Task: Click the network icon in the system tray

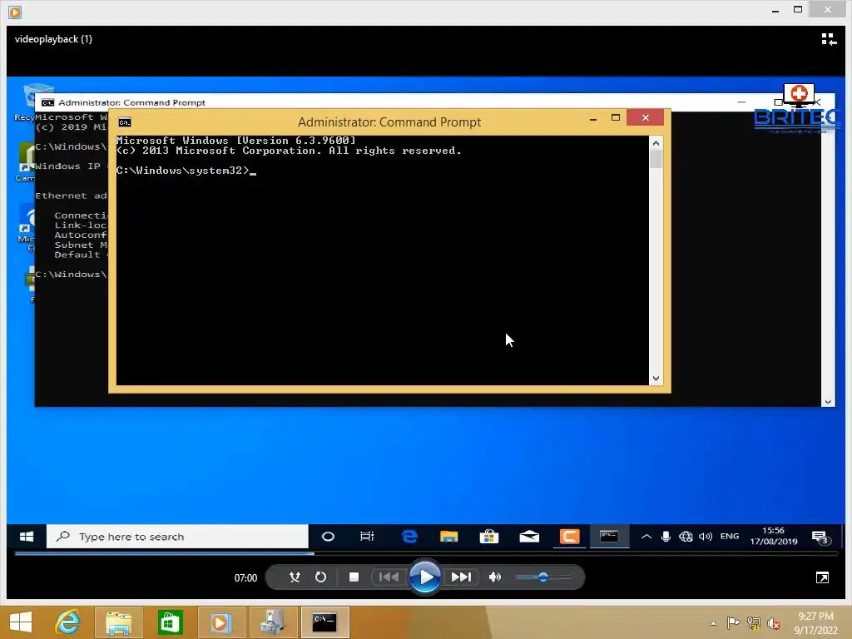Action: pos(754,623)
